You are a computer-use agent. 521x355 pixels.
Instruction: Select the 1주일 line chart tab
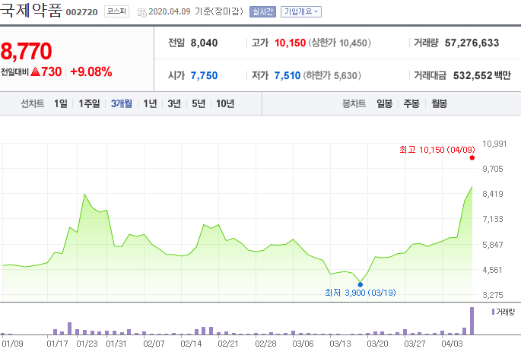[x=89, y=103]
